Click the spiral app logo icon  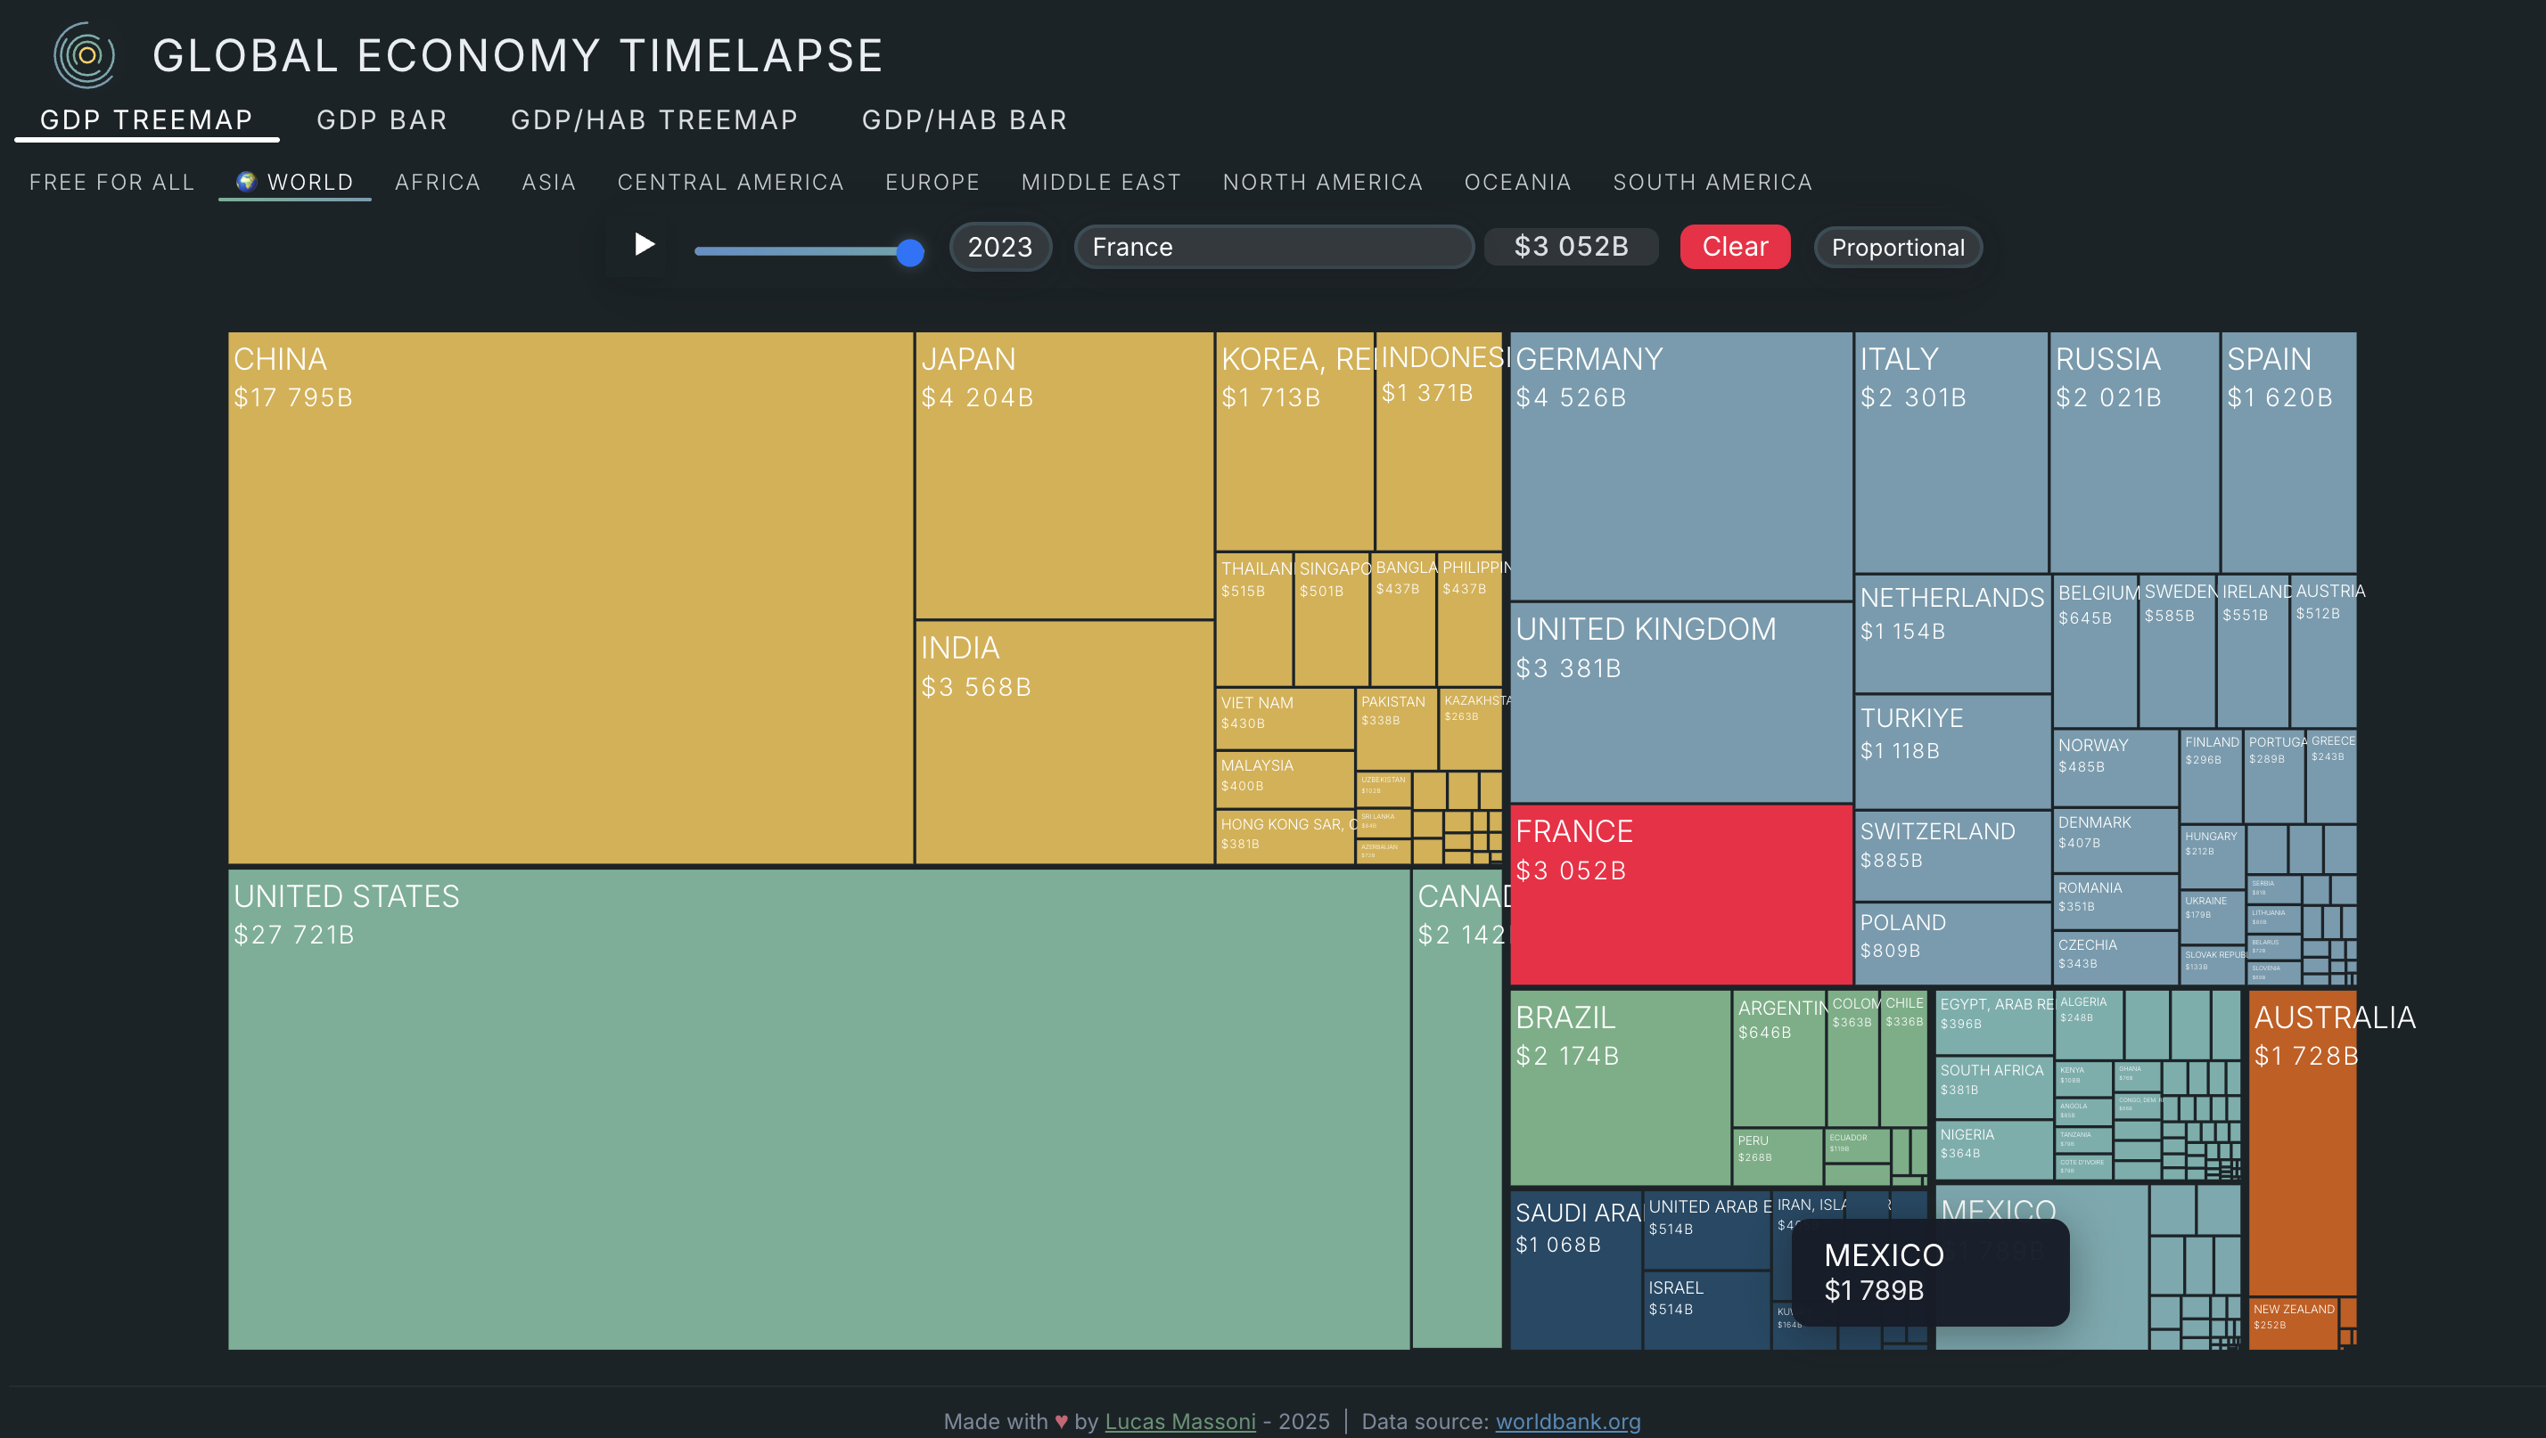pos(85,55)
